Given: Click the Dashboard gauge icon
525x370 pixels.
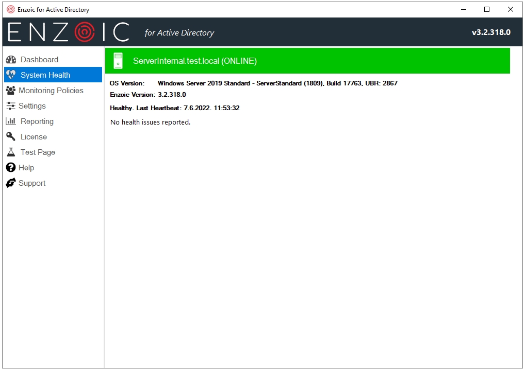Looking at the screenshot, I should pos(11,60).
